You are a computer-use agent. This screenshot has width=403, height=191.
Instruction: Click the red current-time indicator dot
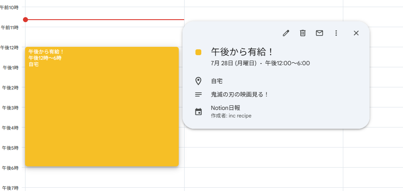coord(25,20)
